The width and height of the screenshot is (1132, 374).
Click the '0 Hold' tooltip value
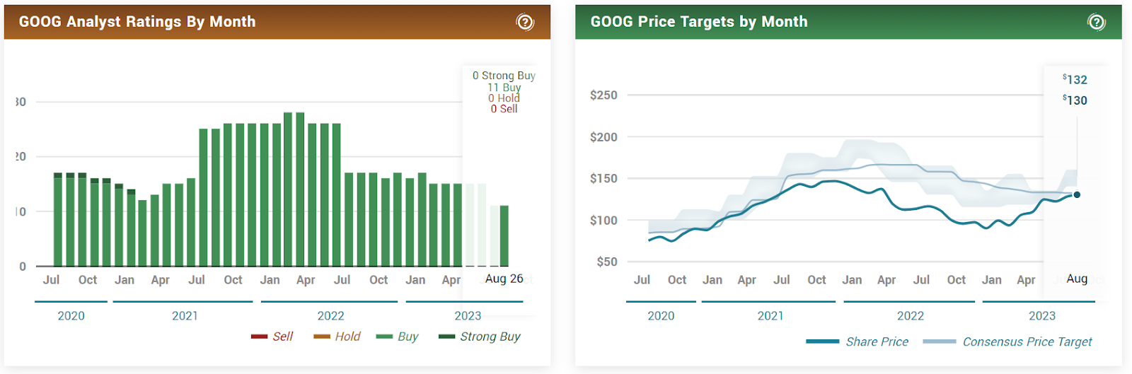pos(504,98)
